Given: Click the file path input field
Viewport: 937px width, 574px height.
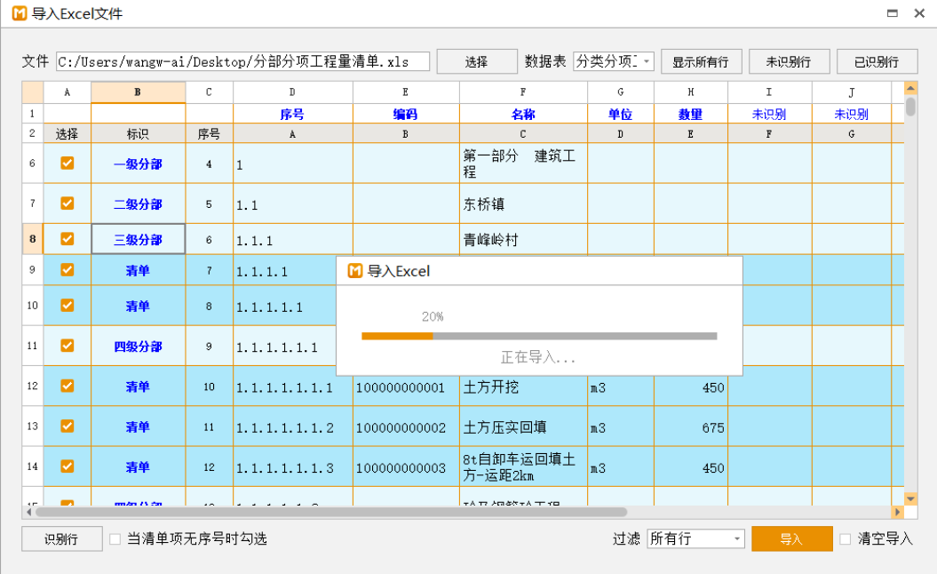Looking at the screenshot, I should [x=242, y=61].
